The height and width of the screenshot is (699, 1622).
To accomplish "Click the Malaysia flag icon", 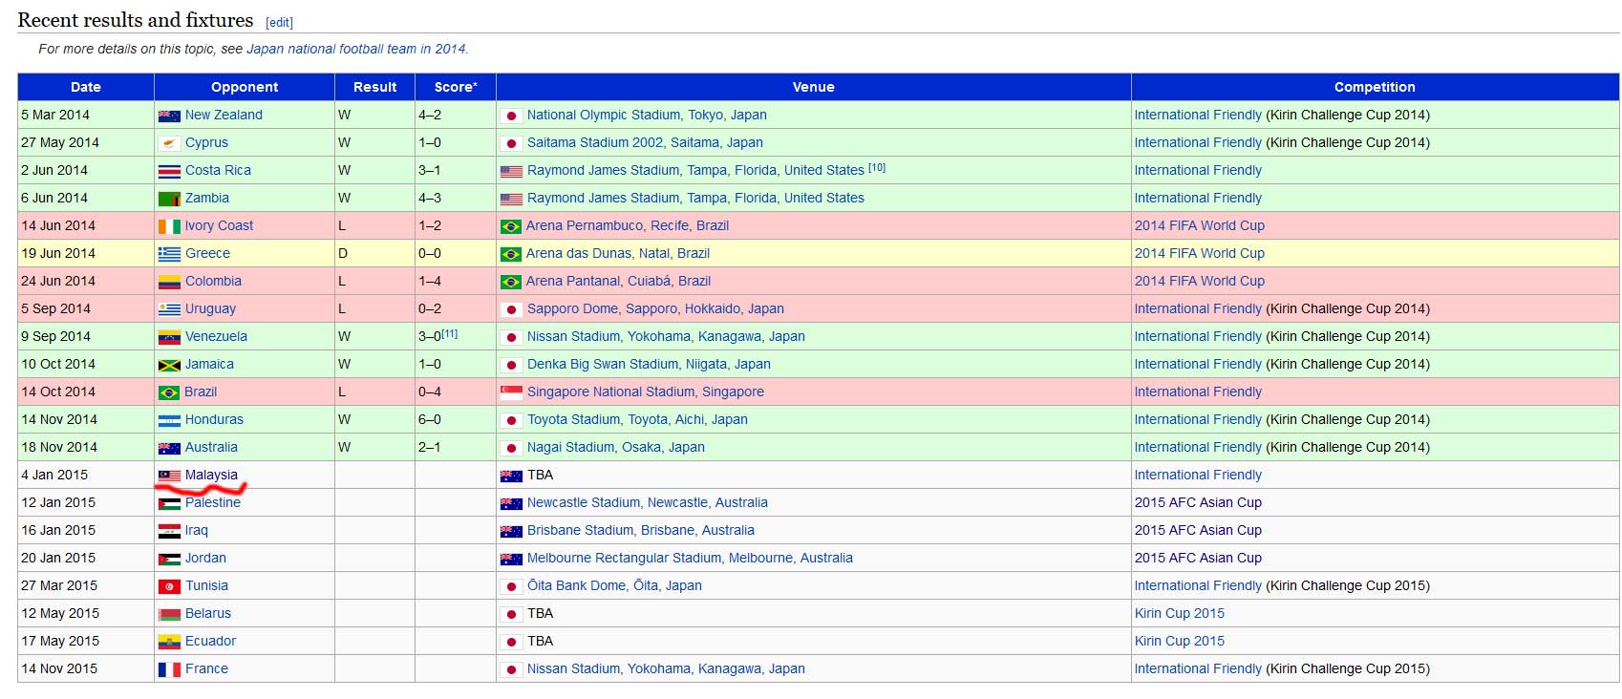I will click(169, 476).
